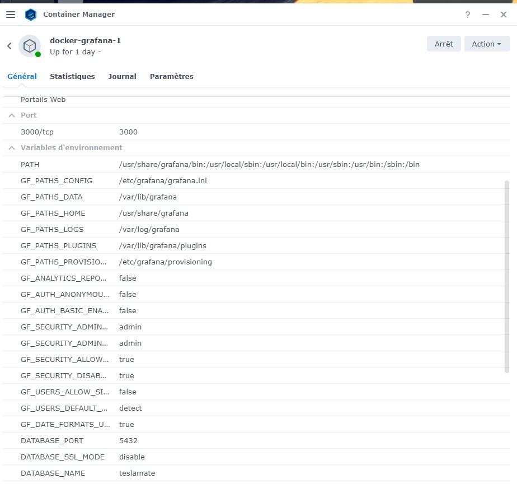Click the disable SSL mode value

point(132,457)
